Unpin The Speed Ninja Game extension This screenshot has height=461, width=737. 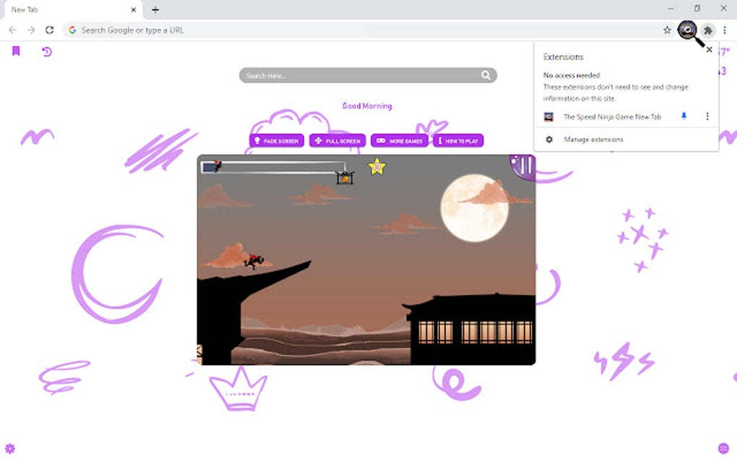[684, 116]
